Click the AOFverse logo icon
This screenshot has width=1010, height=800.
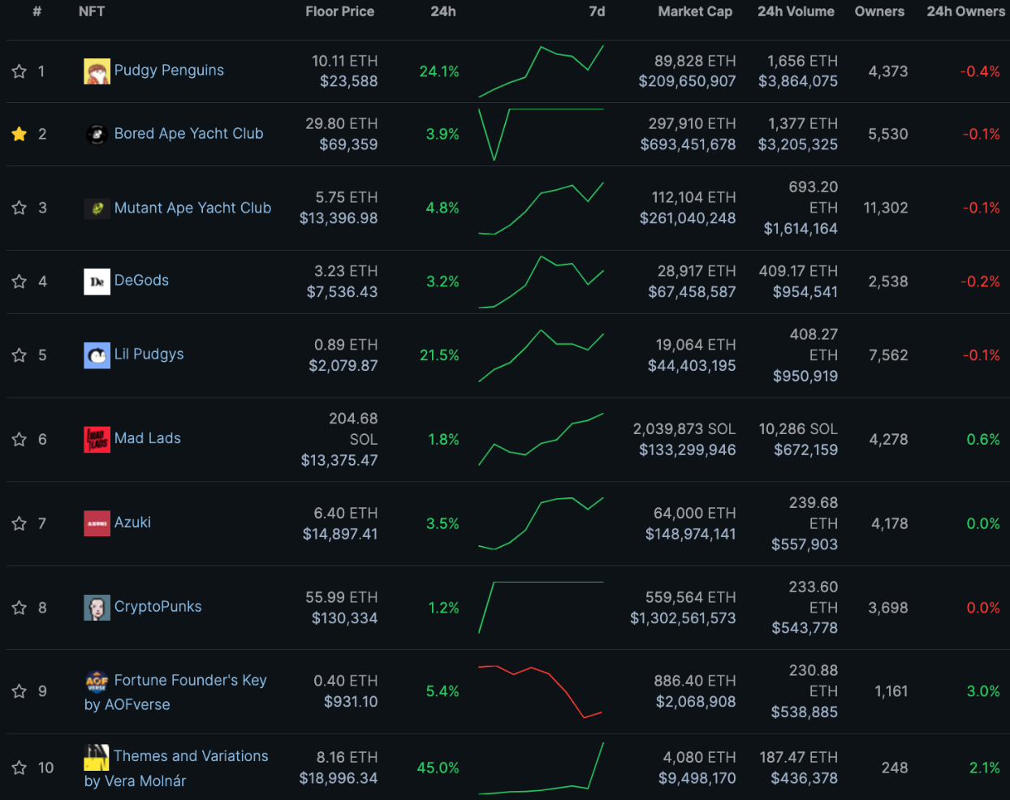point(97,682)
